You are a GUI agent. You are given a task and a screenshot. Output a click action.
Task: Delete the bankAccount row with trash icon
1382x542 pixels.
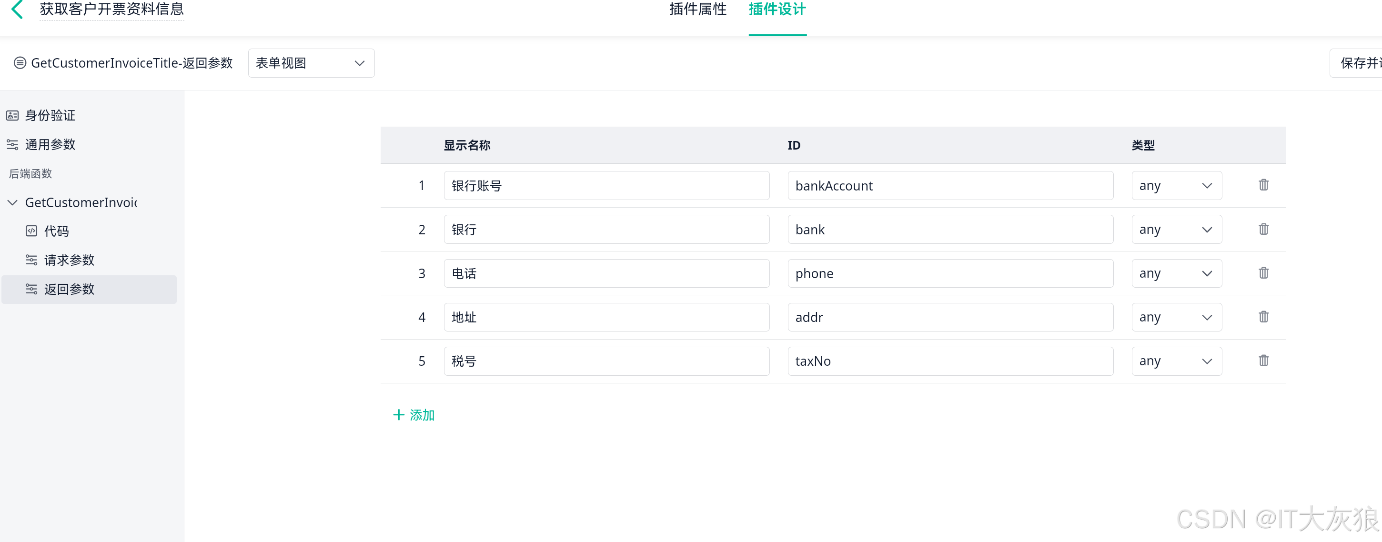1263,185
